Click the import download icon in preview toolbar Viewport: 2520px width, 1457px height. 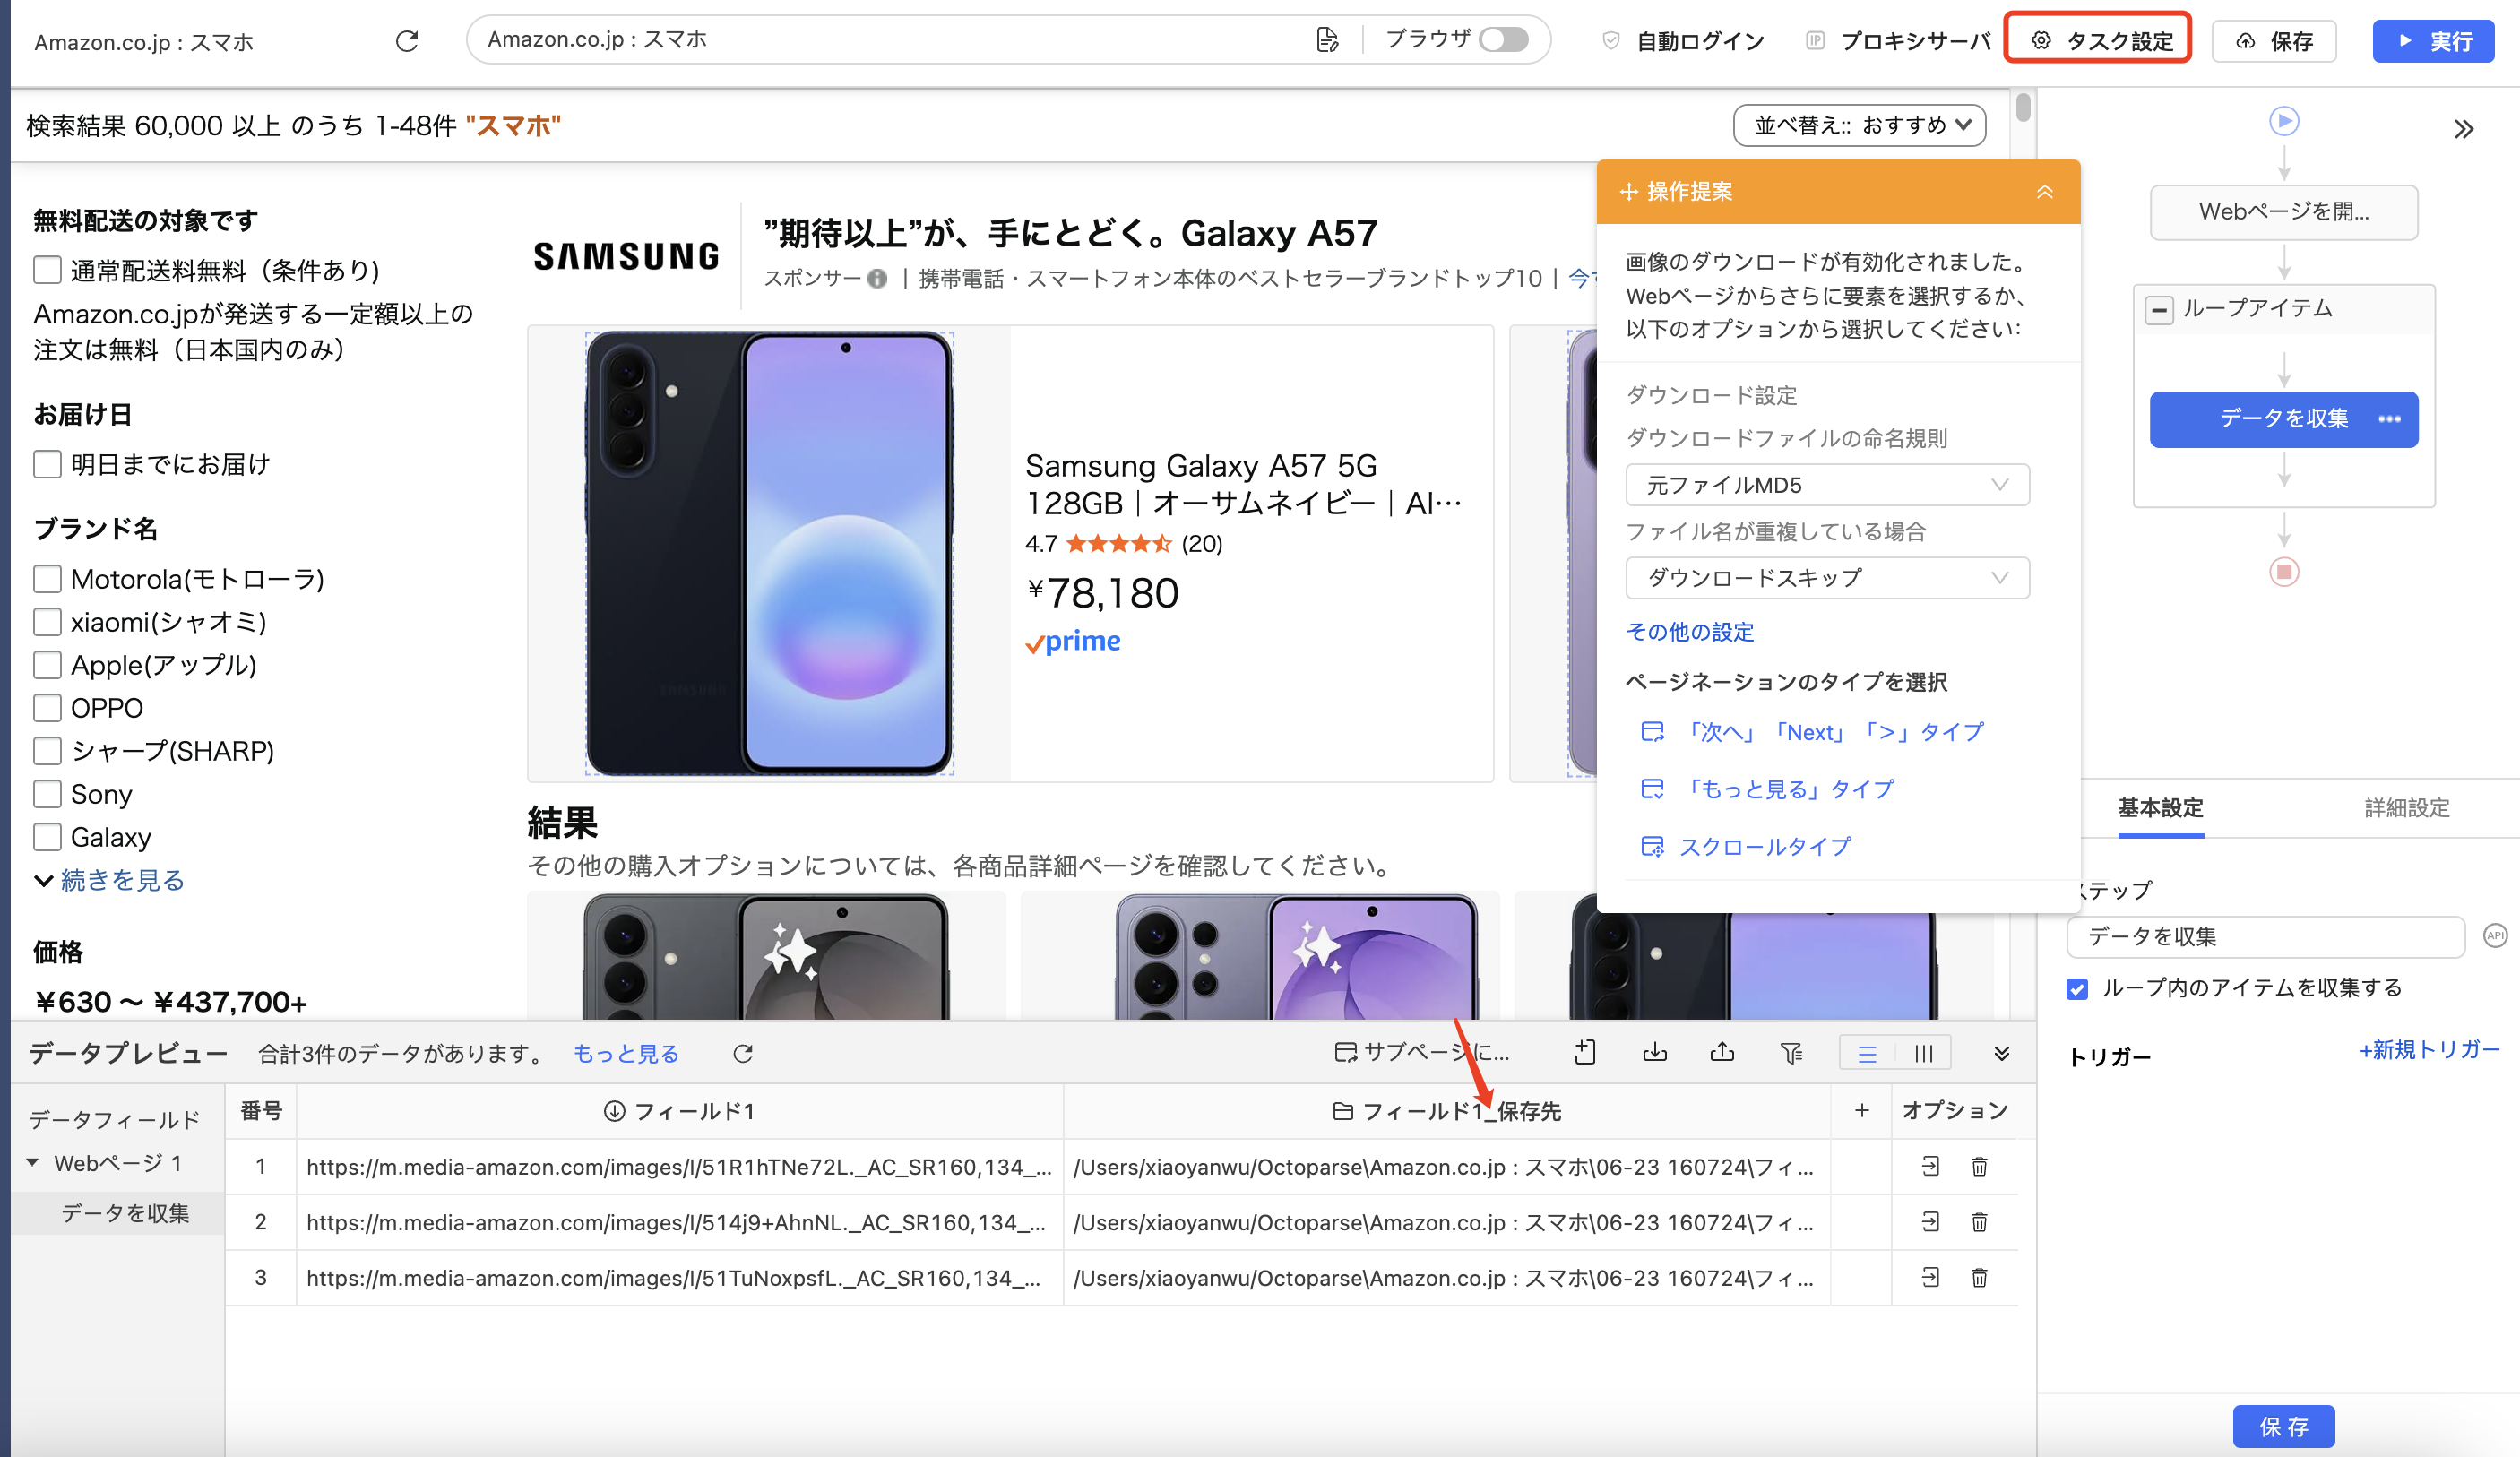click(x=1655, y=1053)
